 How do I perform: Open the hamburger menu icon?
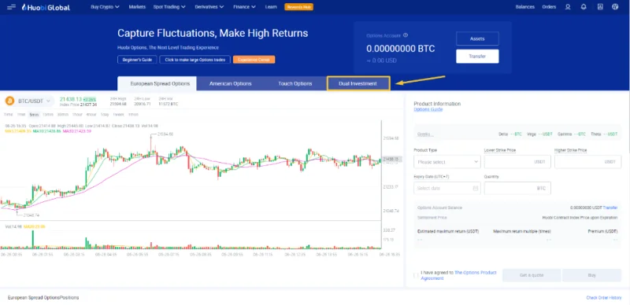tap(11, 7)
